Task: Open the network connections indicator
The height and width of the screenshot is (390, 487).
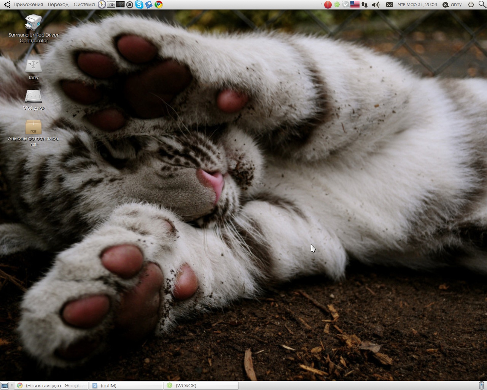Action: (364, 5)
